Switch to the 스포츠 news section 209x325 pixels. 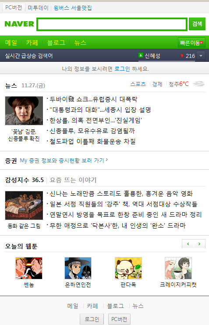point(138,84)
